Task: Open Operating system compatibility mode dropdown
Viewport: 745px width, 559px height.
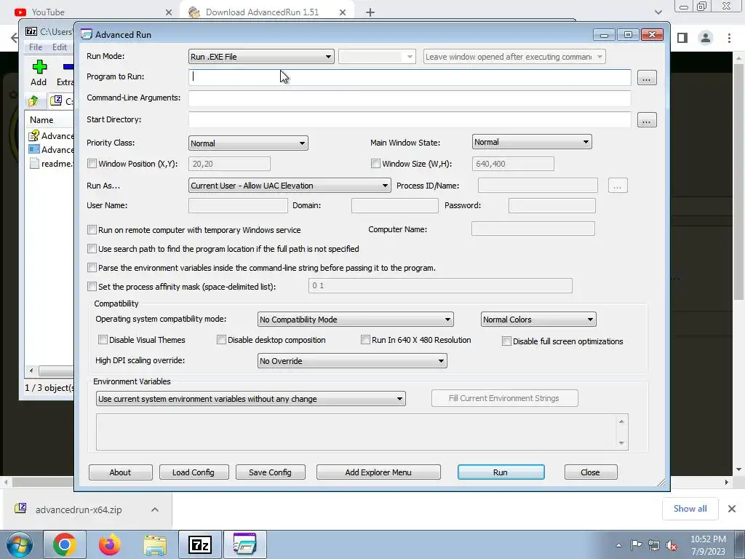Action: coord(355,320)
